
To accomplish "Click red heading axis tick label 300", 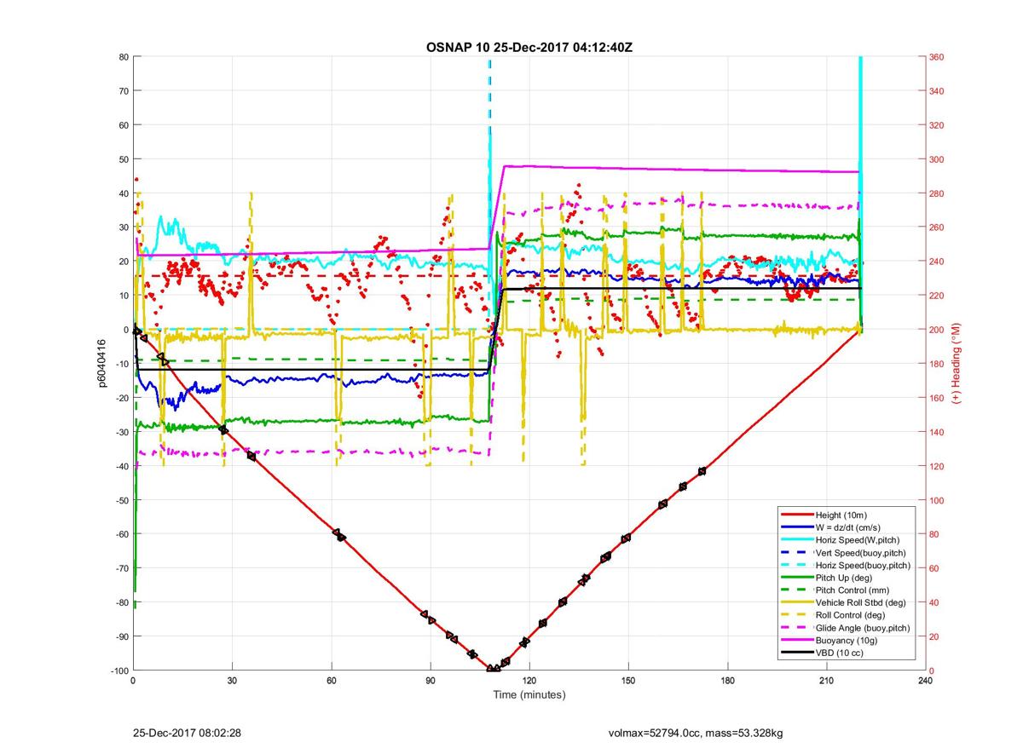I will (937, 159).
